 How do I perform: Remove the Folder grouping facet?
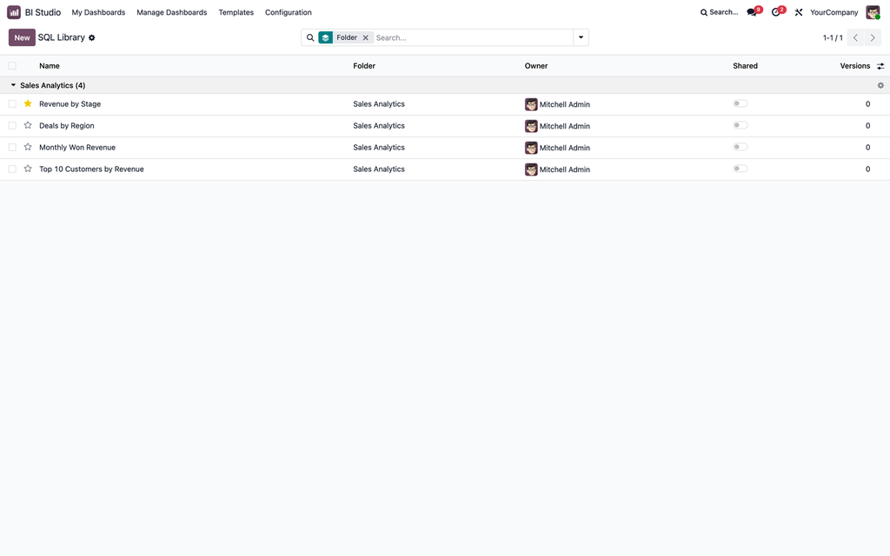pyautogui.click(x=366, y=37)
